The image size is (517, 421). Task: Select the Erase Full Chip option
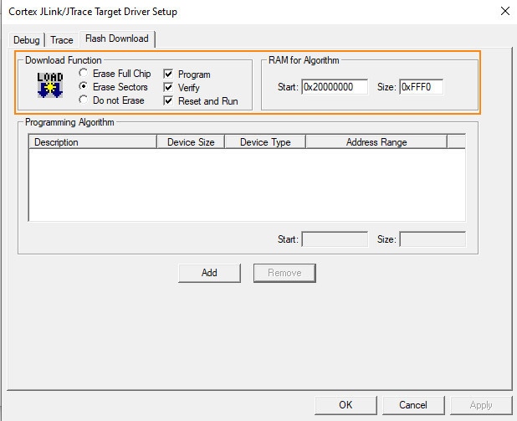click(84, 74)
